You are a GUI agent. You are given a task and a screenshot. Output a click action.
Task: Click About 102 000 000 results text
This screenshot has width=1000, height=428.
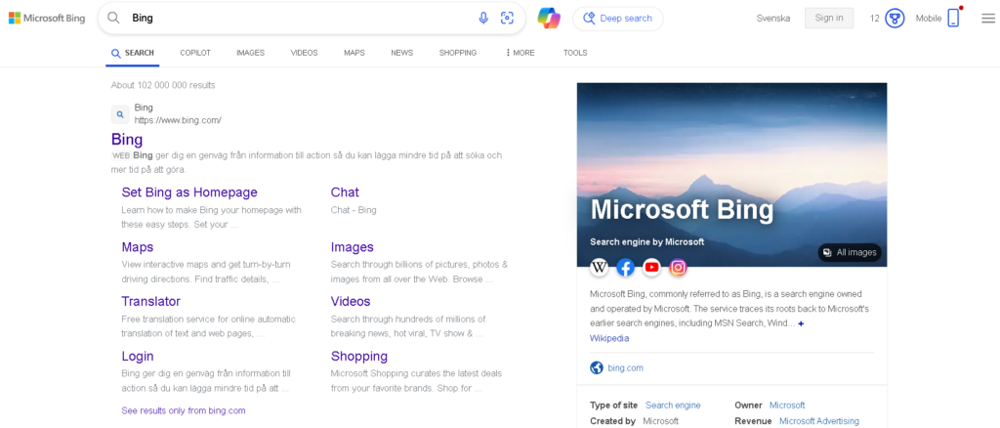click(x=163, y=85)
